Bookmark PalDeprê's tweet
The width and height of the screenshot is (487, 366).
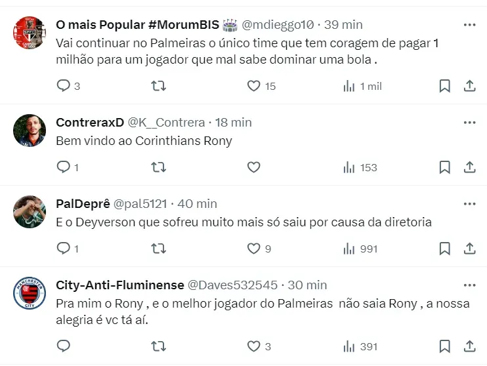point(444,249)
